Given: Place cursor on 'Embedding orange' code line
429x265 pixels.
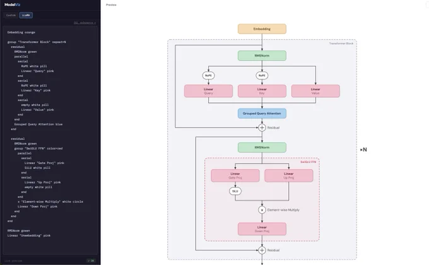Looking at the screenshot, I should pos(21,32).
